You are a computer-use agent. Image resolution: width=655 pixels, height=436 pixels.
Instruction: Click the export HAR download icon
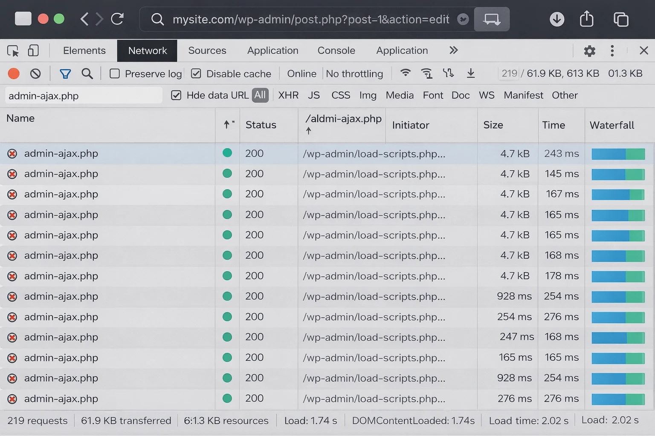coord(471,73)
